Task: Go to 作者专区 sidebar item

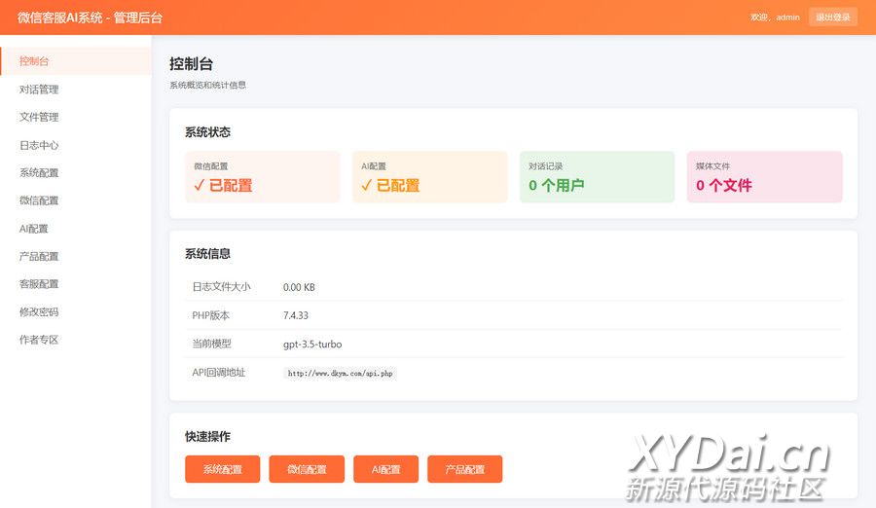Action: [x=39, y=340]
